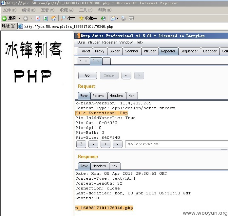Go to next request in history
The image size is (228, 216).
(139, 75)
